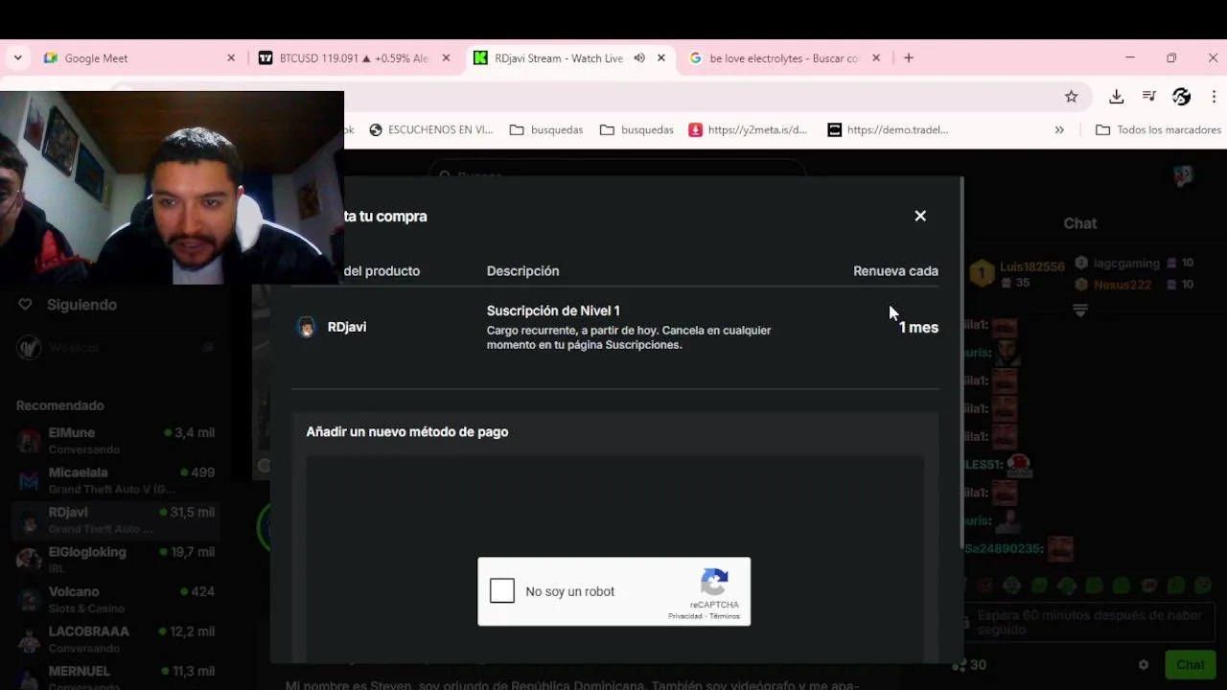This screenshot has width=1227, height=690.
Task: Bookmark this page with the star icon
Action: coord(1072,97)
